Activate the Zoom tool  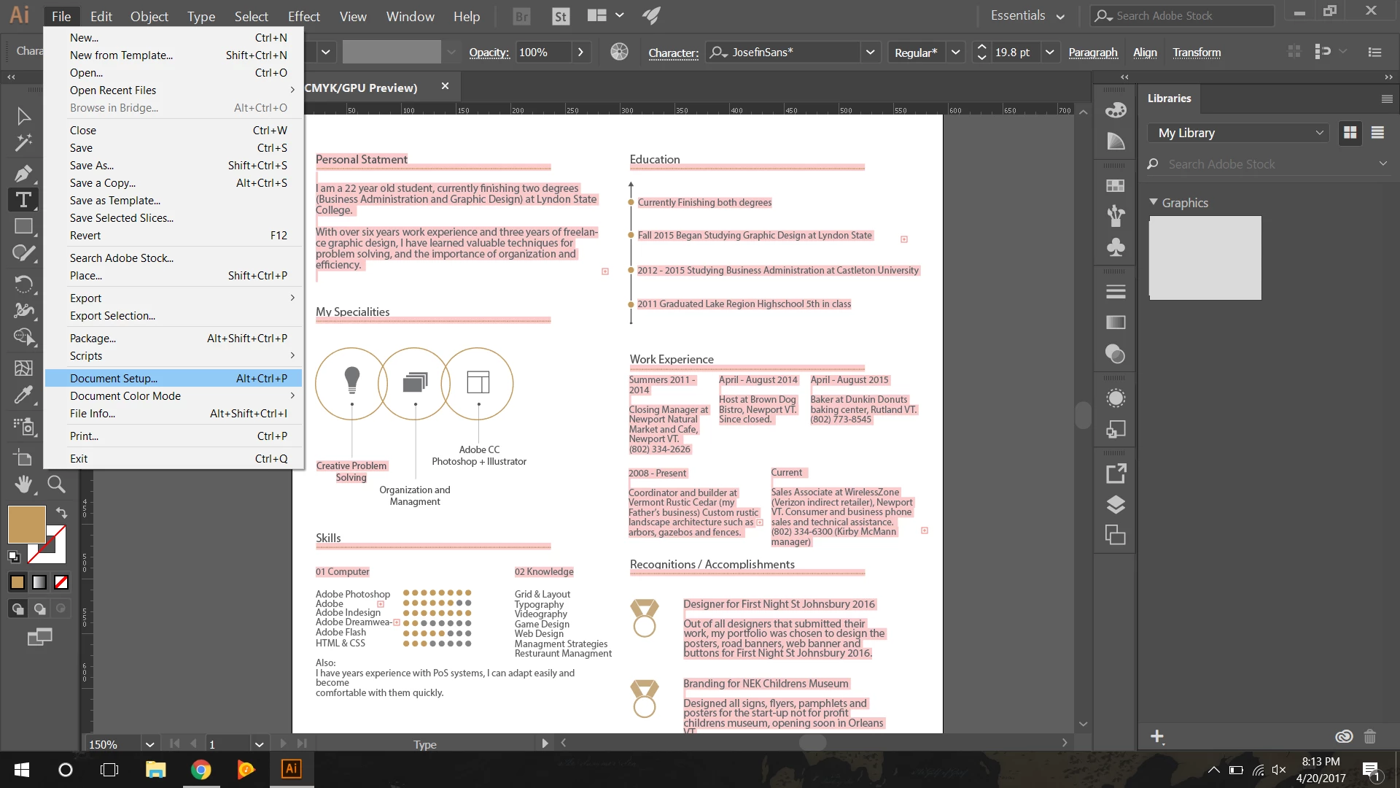[56, 484]
